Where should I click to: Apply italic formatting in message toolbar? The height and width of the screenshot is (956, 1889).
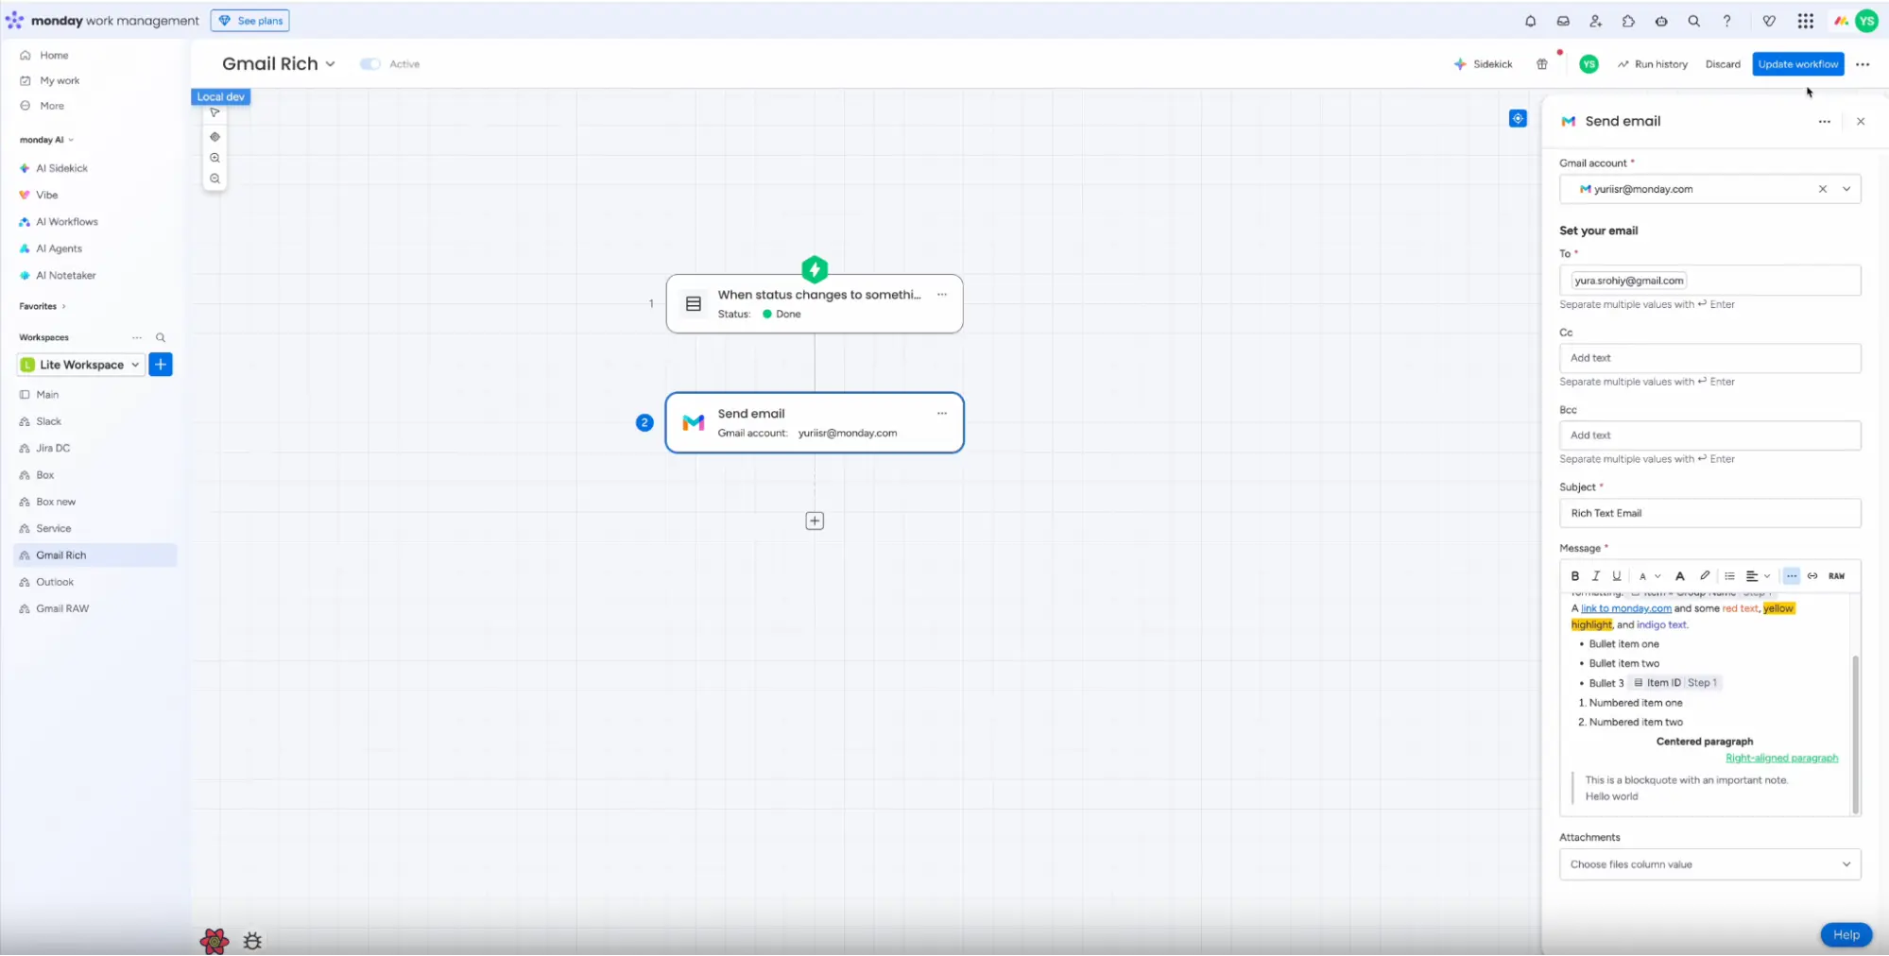coord(1595,576)
